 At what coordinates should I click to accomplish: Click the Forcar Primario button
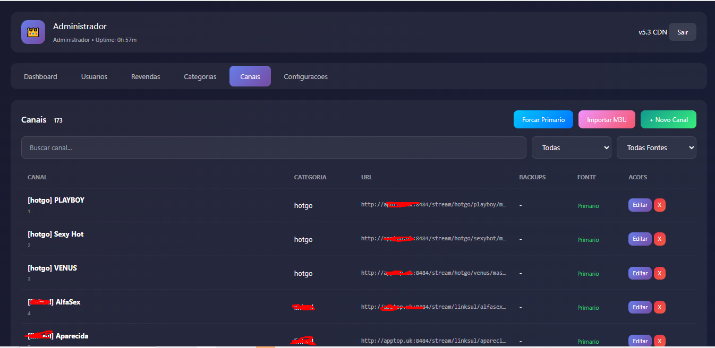pyautogui.click(x=543, y=119)
